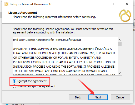Go Back to previous setup page
This screenshot has width=135, height=105.
78,97
